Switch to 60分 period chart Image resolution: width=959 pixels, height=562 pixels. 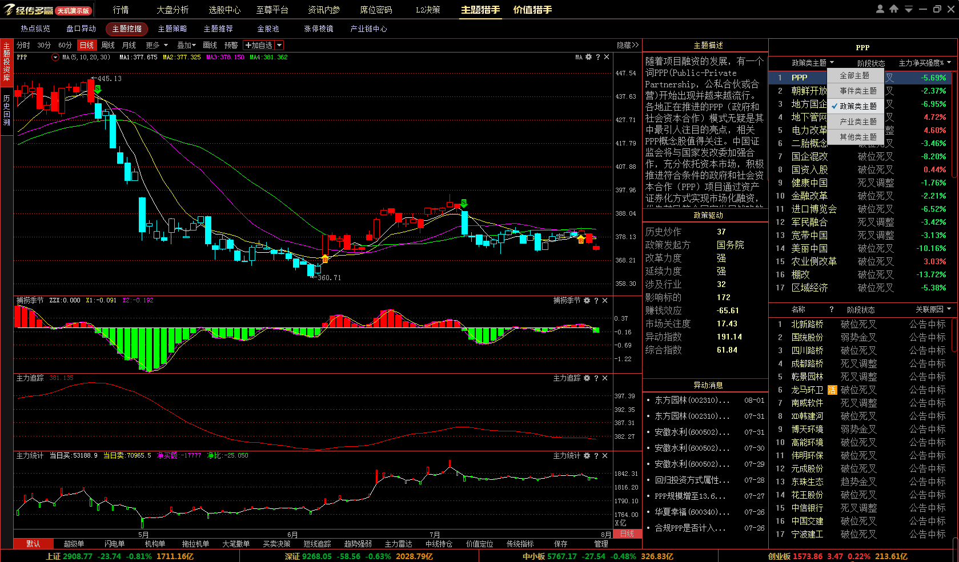[x=65, y=45]
